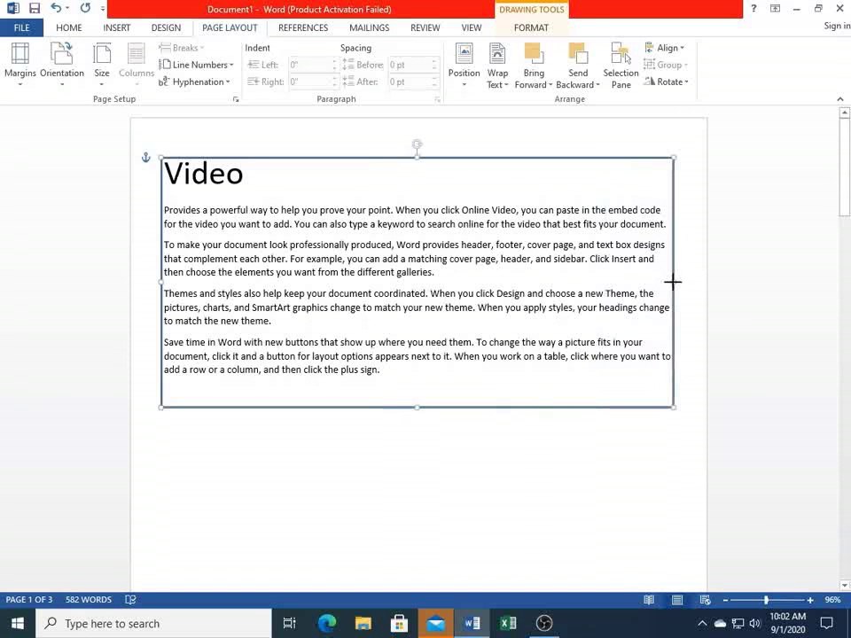Click the Windows Start button
The height and width of the screenshot is (638, 851).
[18, 623]
